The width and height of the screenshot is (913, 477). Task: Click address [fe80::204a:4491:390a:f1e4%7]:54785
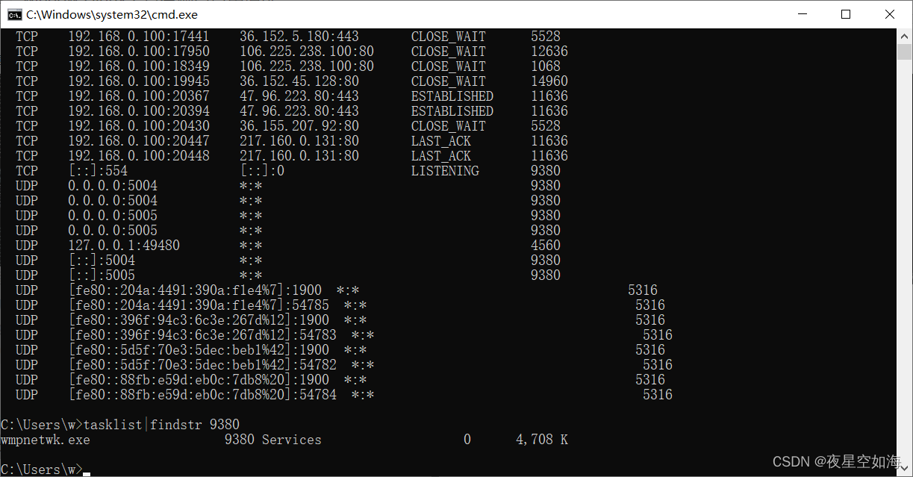point(199,305)
